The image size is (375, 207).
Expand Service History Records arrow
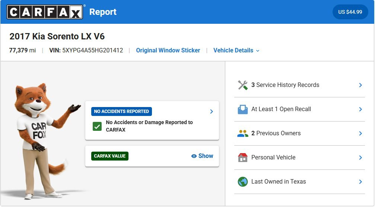click(360, 85)
